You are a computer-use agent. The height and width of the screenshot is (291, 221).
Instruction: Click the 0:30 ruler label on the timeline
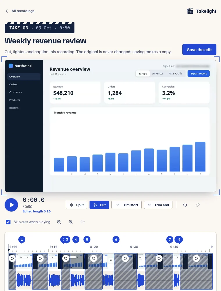tap(134, 247)
